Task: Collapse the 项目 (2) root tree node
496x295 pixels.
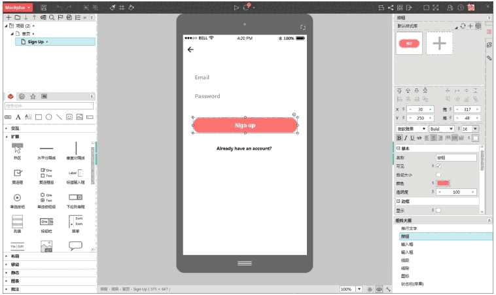Action: pyautogui.click(x=6, y=26)
